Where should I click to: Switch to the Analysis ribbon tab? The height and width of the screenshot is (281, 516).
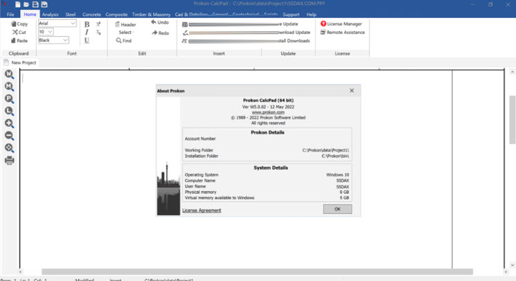(x=50, y=14)
